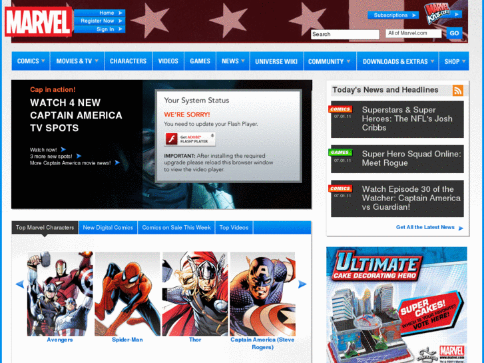Open the Thor character thumbnail
Screen dimensions: 484x363
[x=195, y=294]
